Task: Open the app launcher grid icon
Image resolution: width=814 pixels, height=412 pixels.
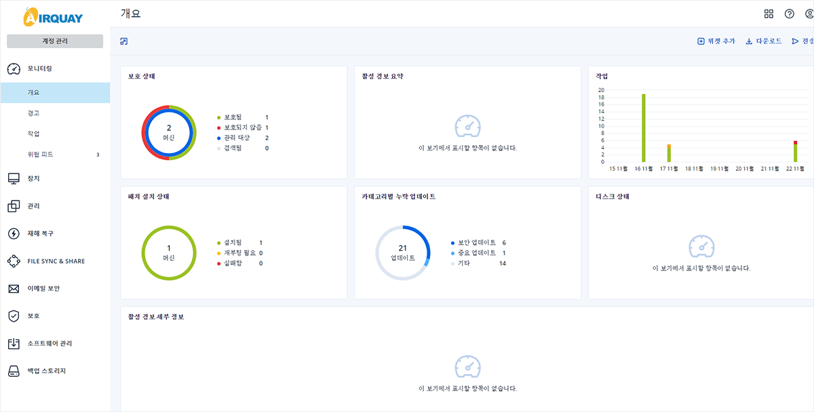Action: pyautogui.click(x=770, y=14)
